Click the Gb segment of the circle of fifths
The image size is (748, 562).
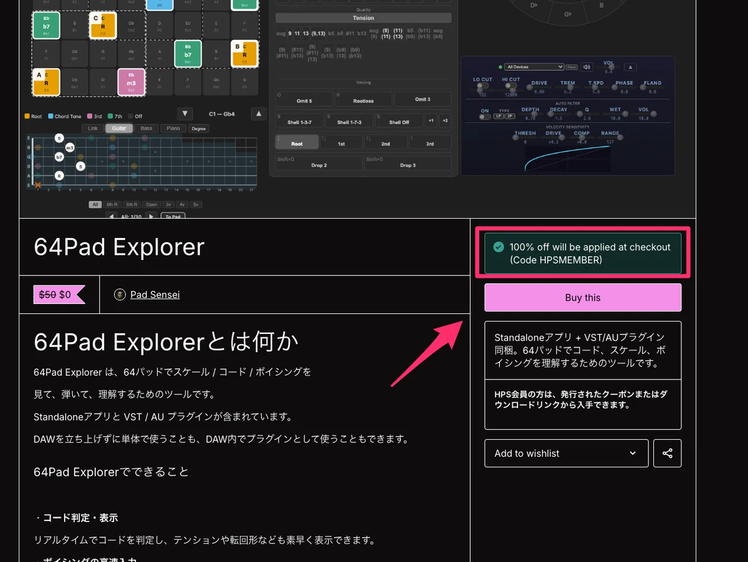tap(567, 14)
